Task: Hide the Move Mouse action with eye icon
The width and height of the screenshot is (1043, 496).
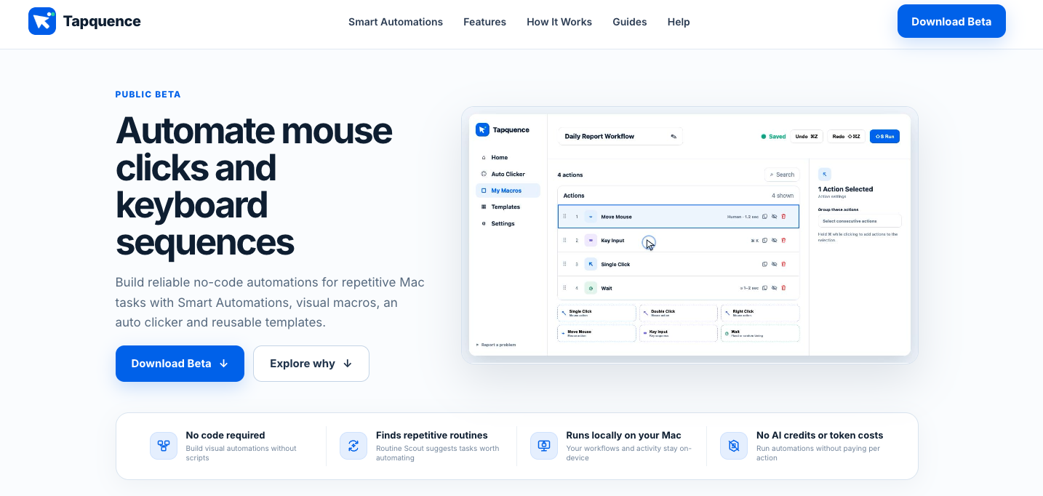Action: coord(774,217)
